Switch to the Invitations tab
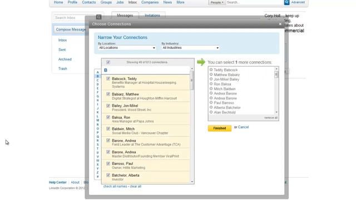This screenshot has height=200, width=356. point(152,16)
